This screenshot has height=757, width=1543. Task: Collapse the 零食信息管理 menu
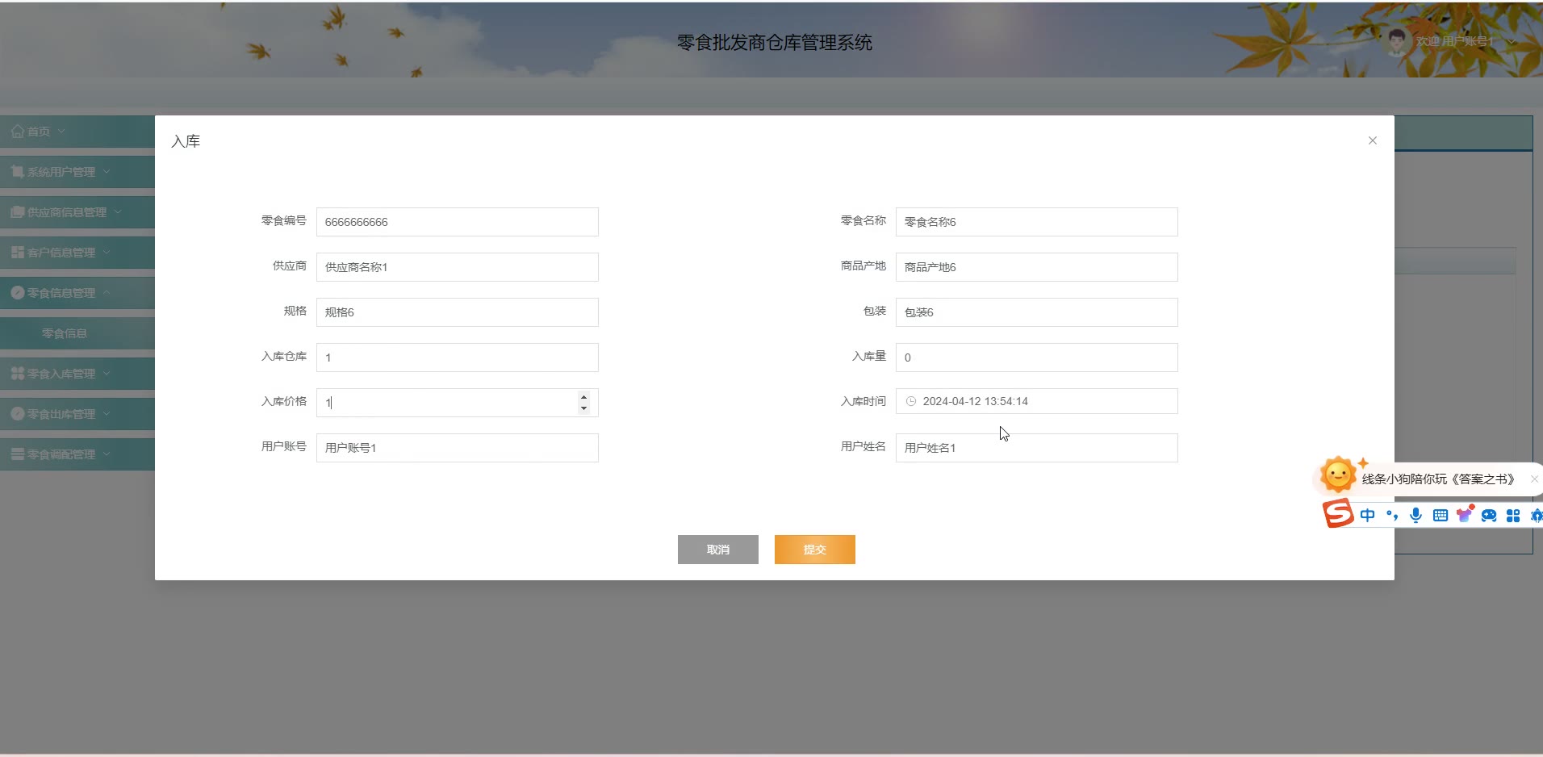click(61, 293)
